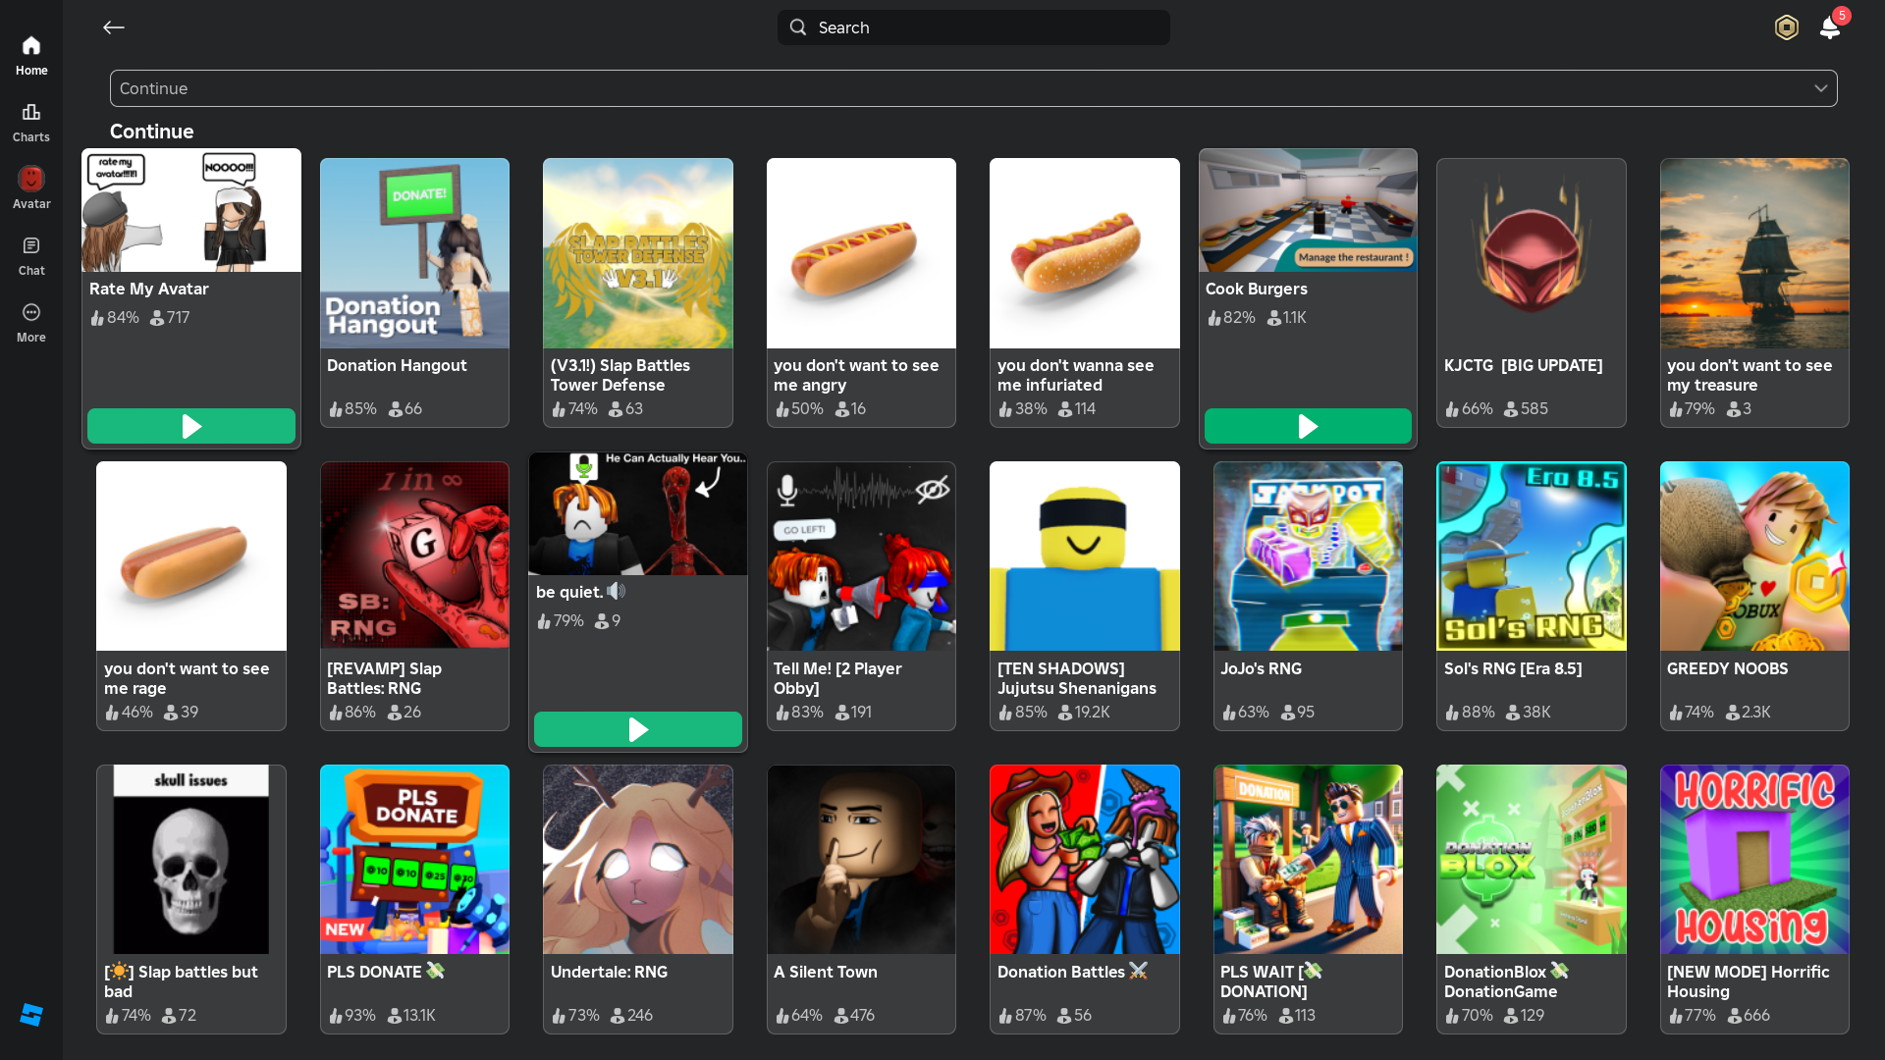Open the Charts sidebar icon
The height and width of the screenshot is (1060, 1885).
(x=31, y=122)
